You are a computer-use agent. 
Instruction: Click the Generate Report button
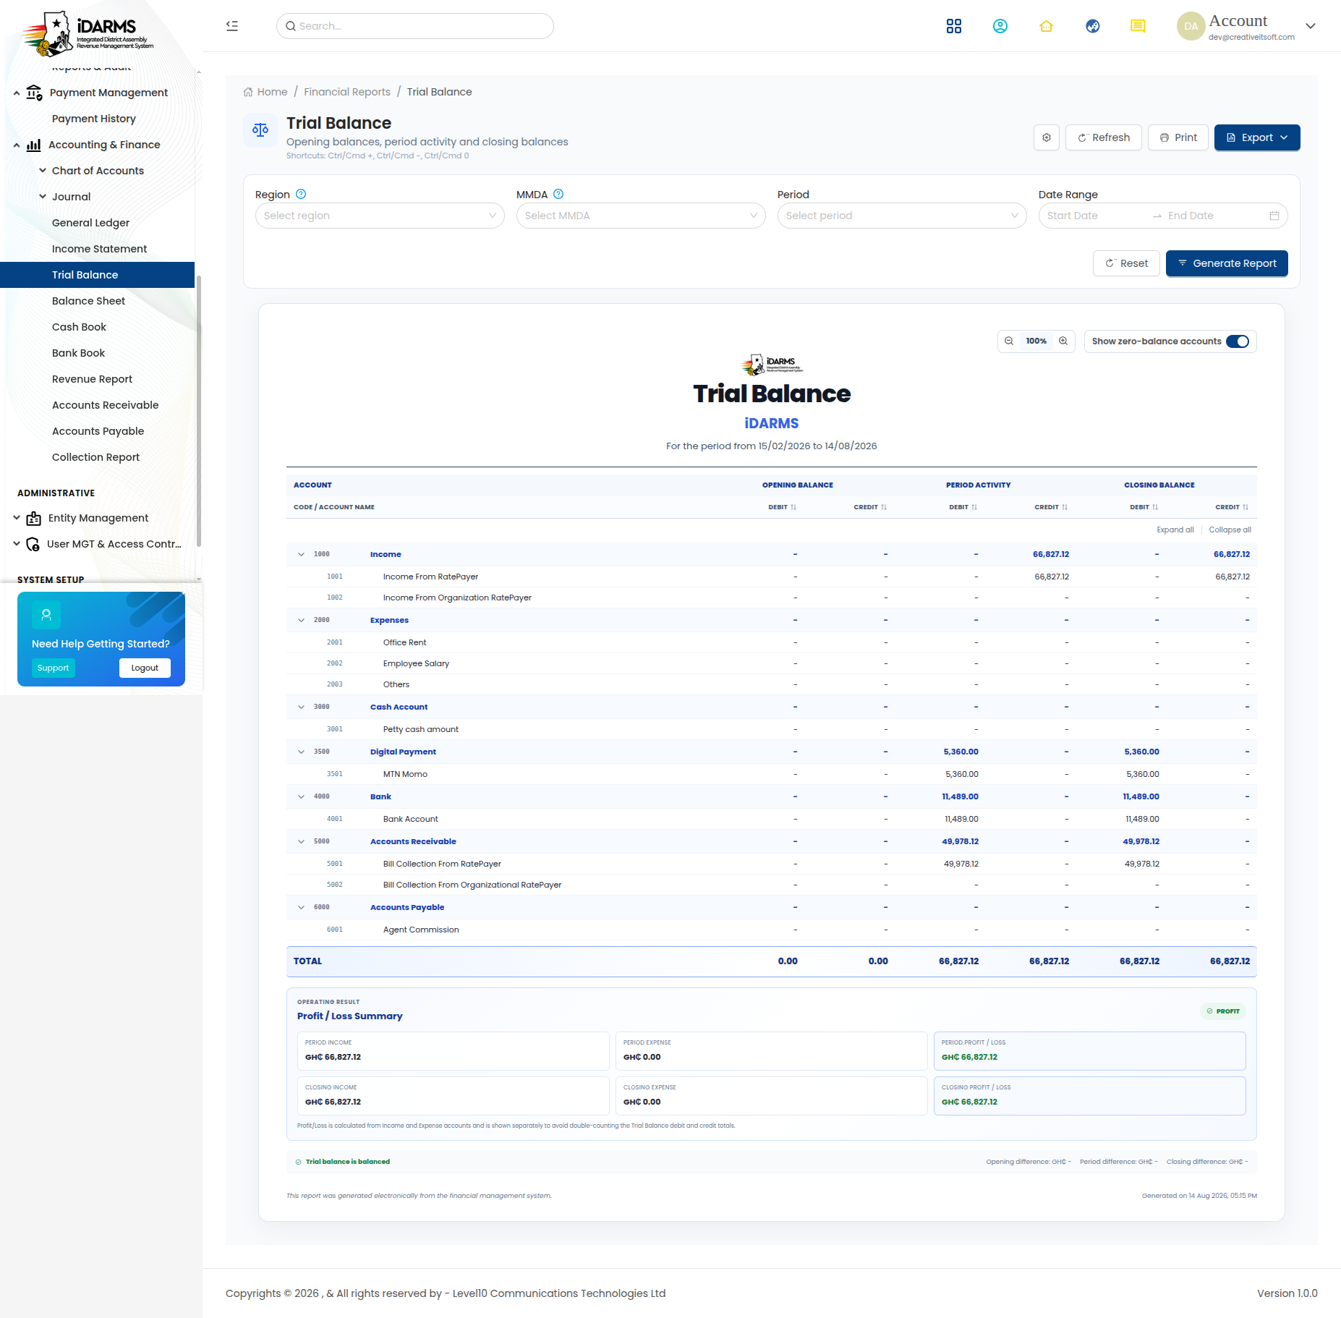tap(1226, 263)
